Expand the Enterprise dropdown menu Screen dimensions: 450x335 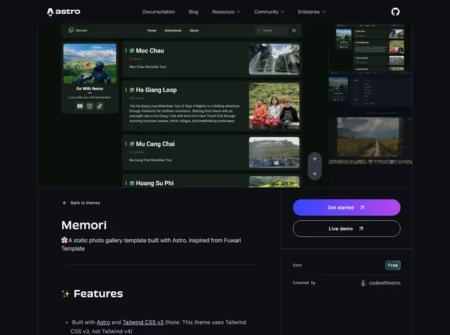312,12
